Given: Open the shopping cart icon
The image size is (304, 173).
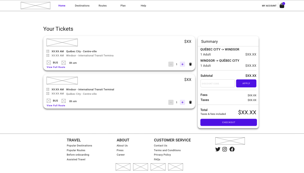Looking at the screenshot, I should 282,6.
